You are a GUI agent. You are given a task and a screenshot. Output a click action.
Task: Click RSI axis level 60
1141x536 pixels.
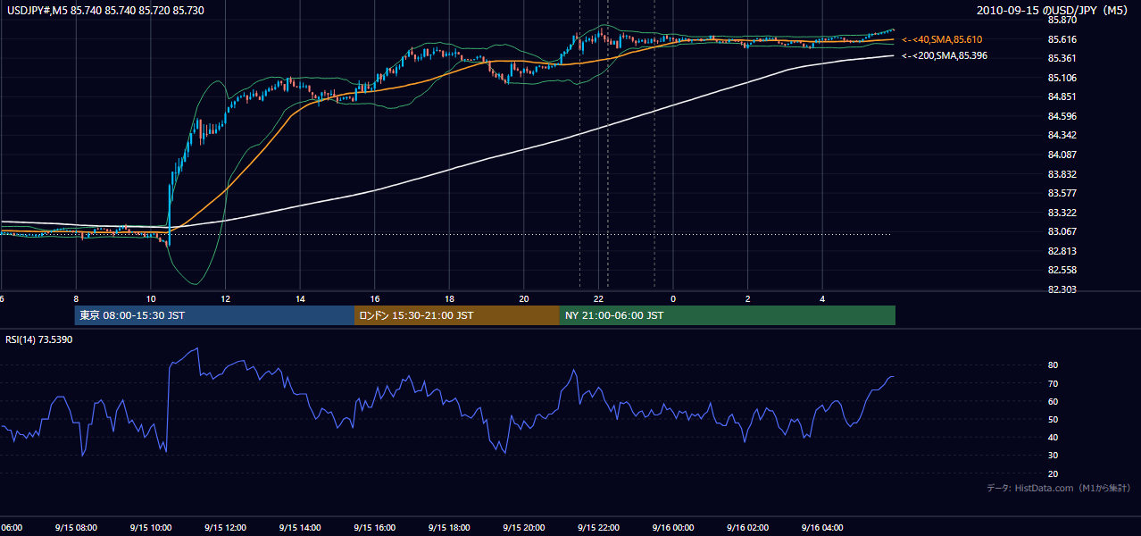tap(1054, 401)
